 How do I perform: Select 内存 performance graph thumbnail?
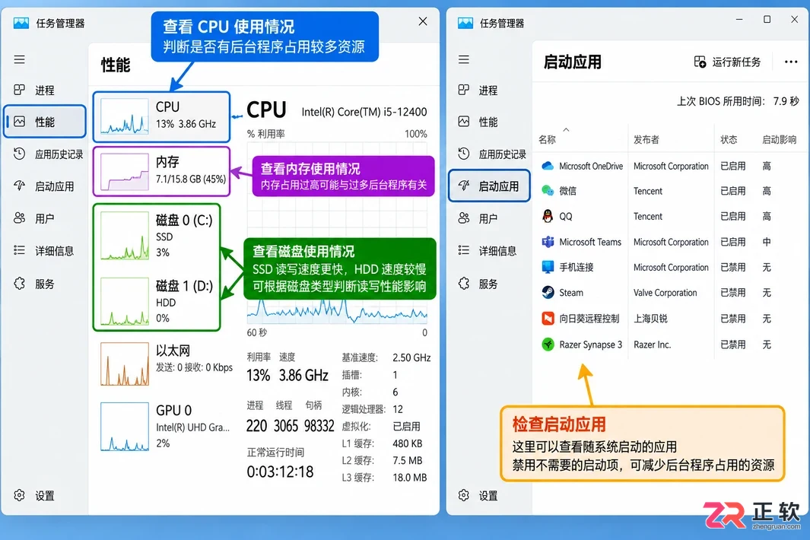125,172
